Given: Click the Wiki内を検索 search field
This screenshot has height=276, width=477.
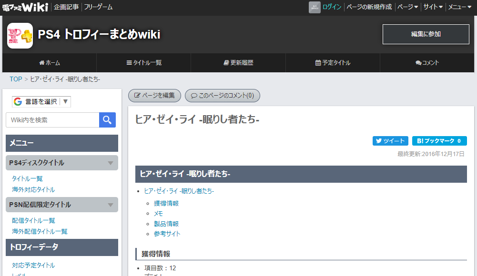Looking at the screenshot, I should 52,120.
